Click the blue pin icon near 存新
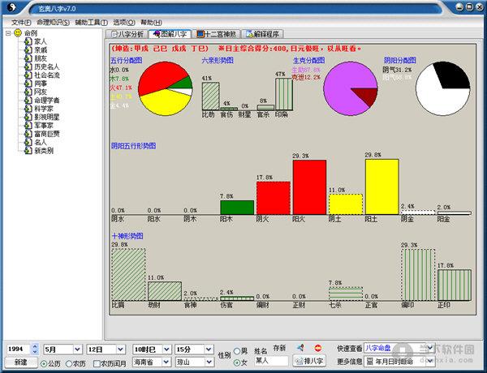The image size is (487, 373). pyautogui.click(x=300, y=348)
